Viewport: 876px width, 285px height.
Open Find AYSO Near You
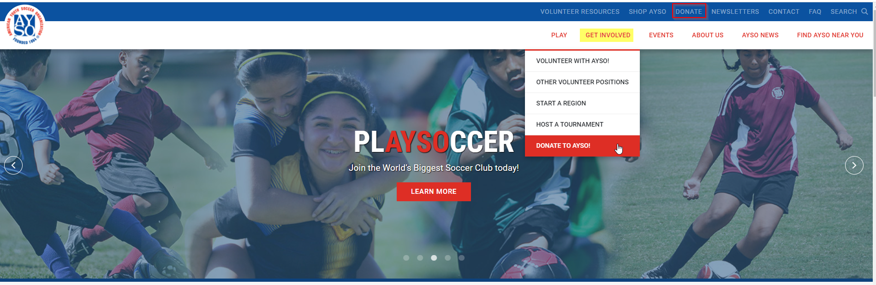point(830,35)
